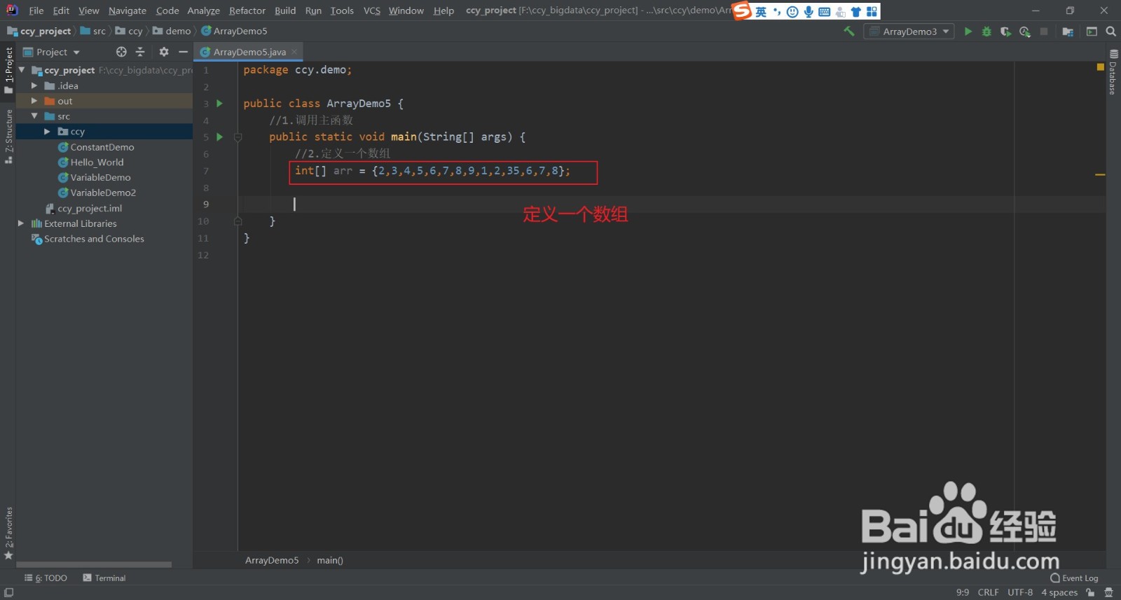Image resolution: width=1121 pixels, height=600 pixels.
Task: Click the Locate/Scroll from Source target icon
Action: click(x=121, y=52)
